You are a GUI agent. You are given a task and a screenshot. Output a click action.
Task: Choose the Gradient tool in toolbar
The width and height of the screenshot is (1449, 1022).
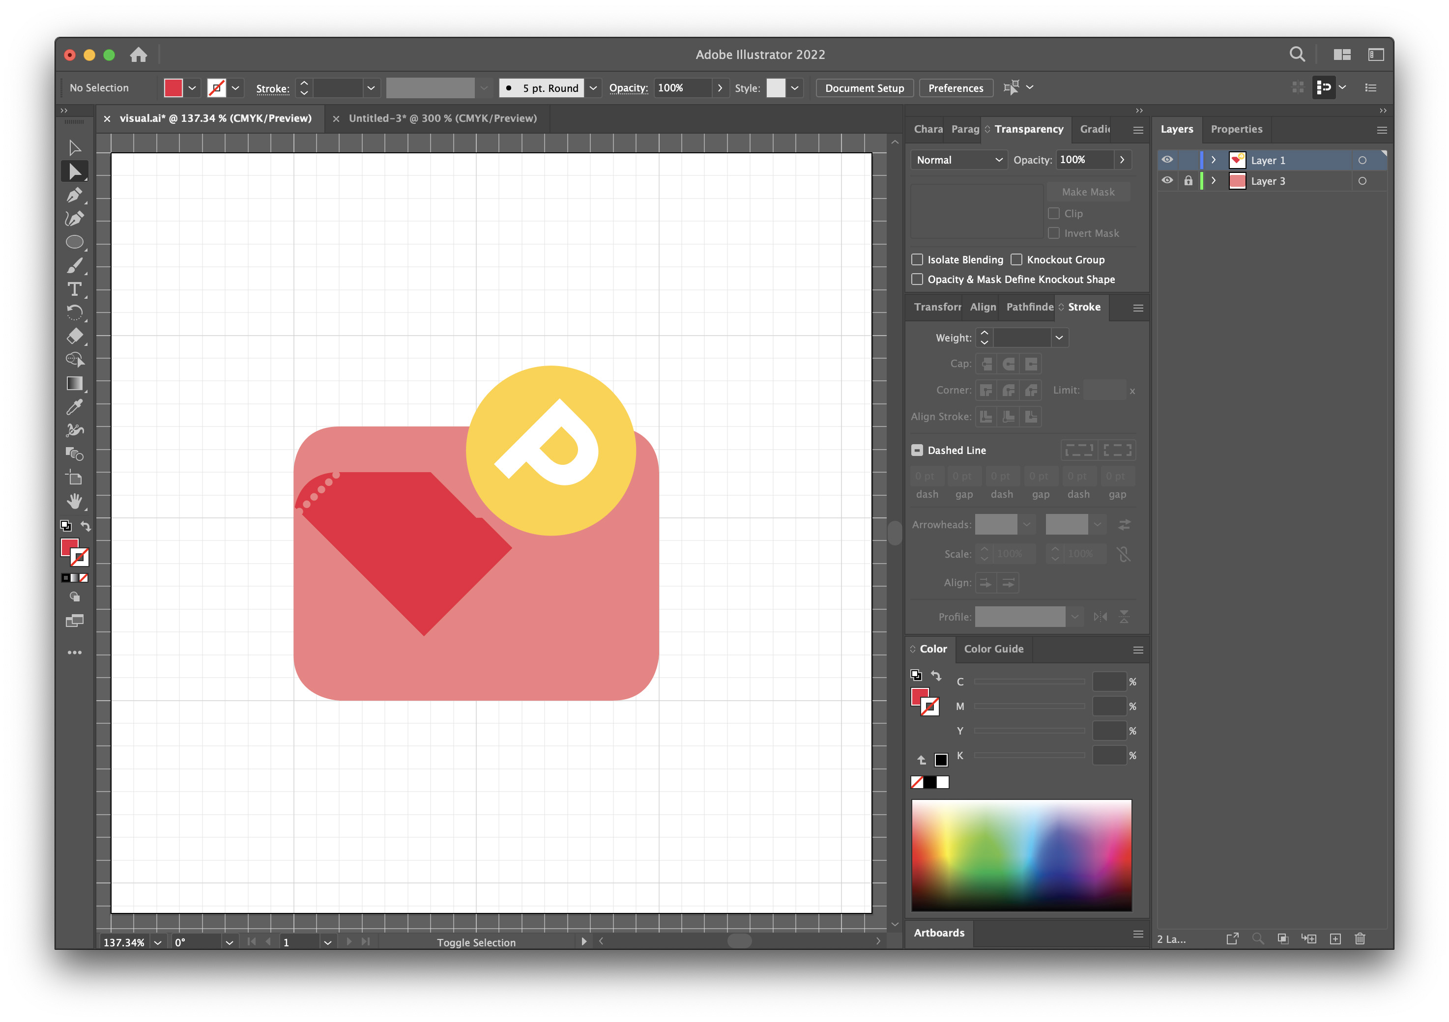(75, 384)
